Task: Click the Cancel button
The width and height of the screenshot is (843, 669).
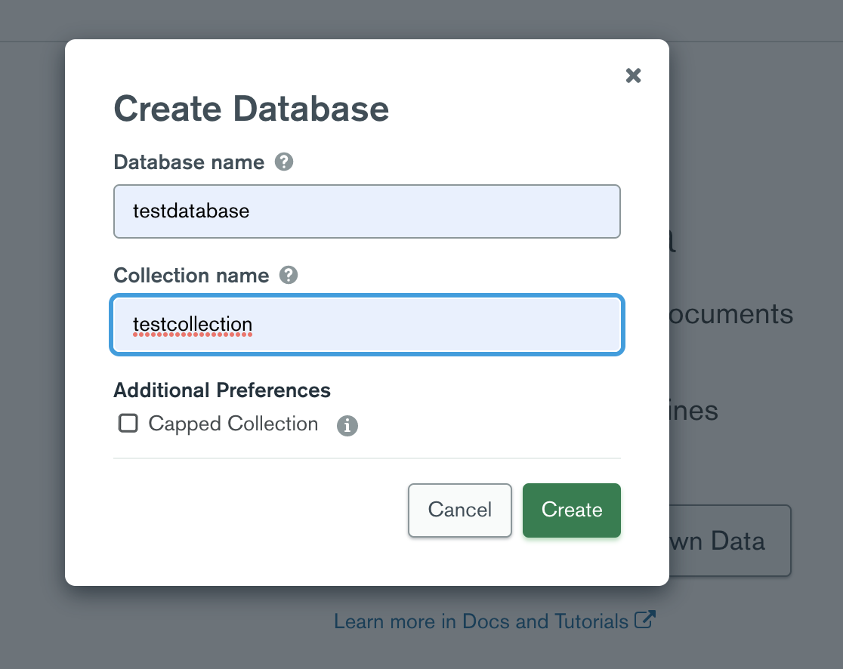Action: click(x=459, y=510)
